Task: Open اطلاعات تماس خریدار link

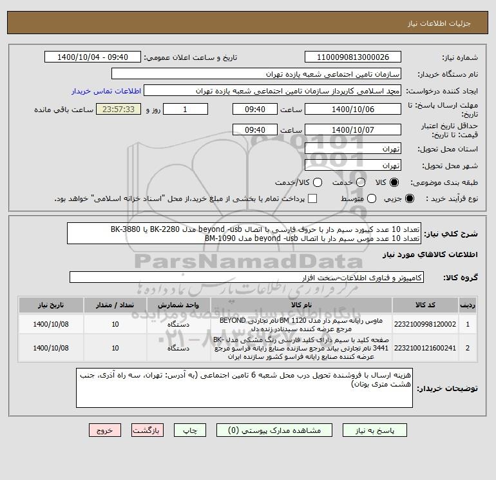Action: pyautogui.click(x=106, y=91)
